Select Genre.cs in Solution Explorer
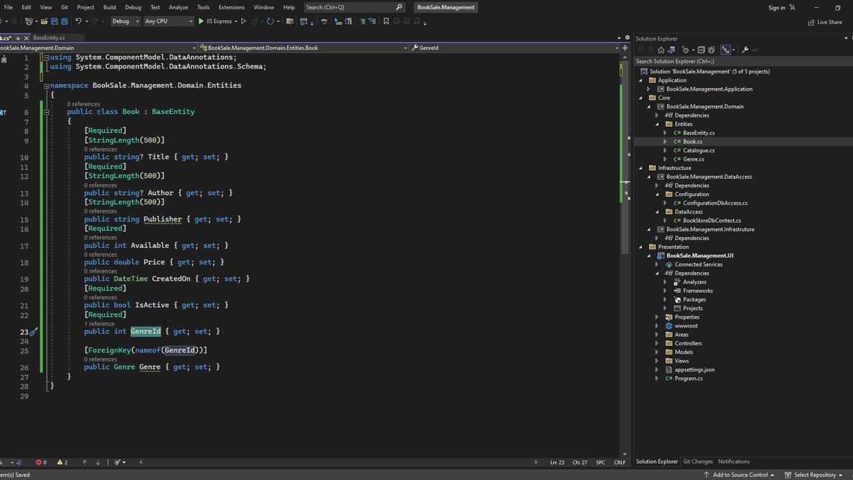 [693, 159]
